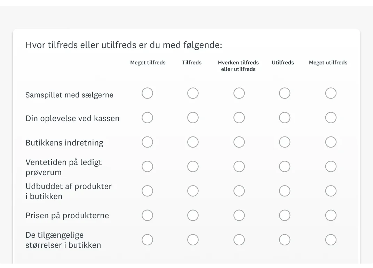The image size is (373, 268).
Task: Select Meget tilfreds for Prisen på produkterne
Action: click(x=147, y=215)
